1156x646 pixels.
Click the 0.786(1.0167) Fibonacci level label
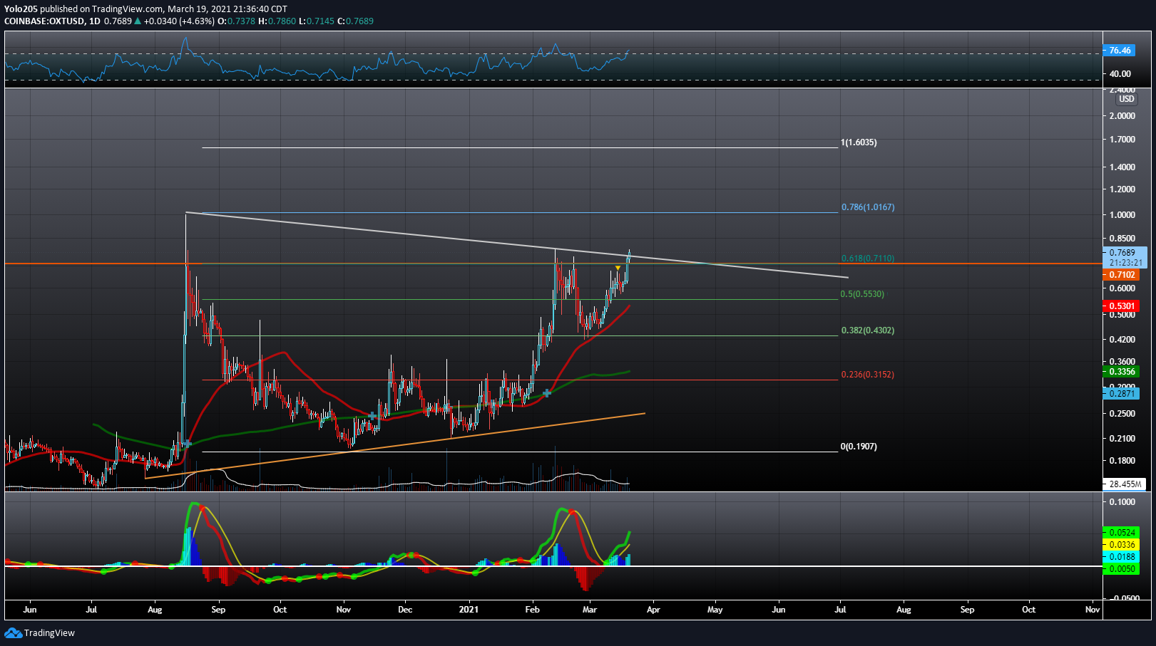(868, 207)
